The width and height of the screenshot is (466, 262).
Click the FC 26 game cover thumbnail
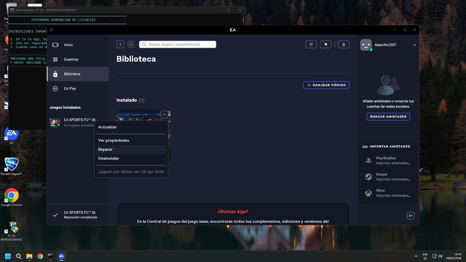click(x=55, y=123)
